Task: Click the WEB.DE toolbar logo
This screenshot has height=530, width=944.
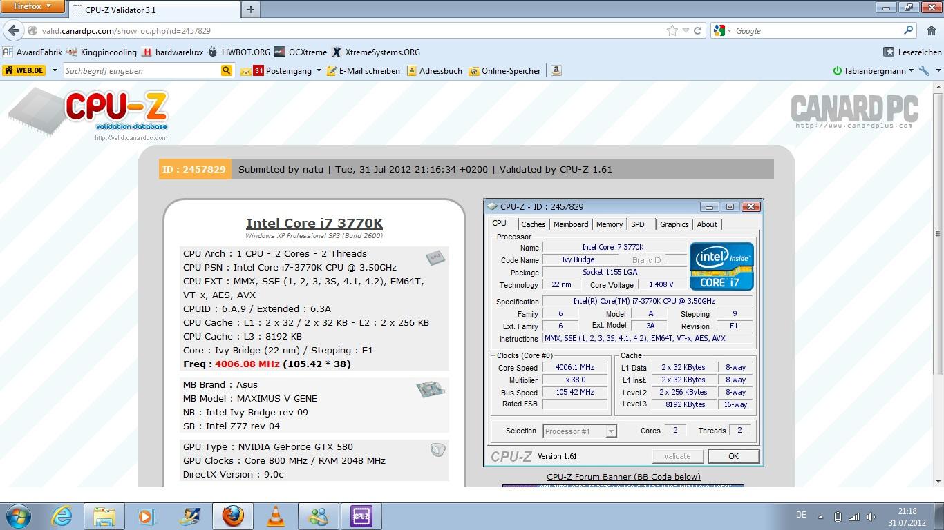Action: [24, 70]
